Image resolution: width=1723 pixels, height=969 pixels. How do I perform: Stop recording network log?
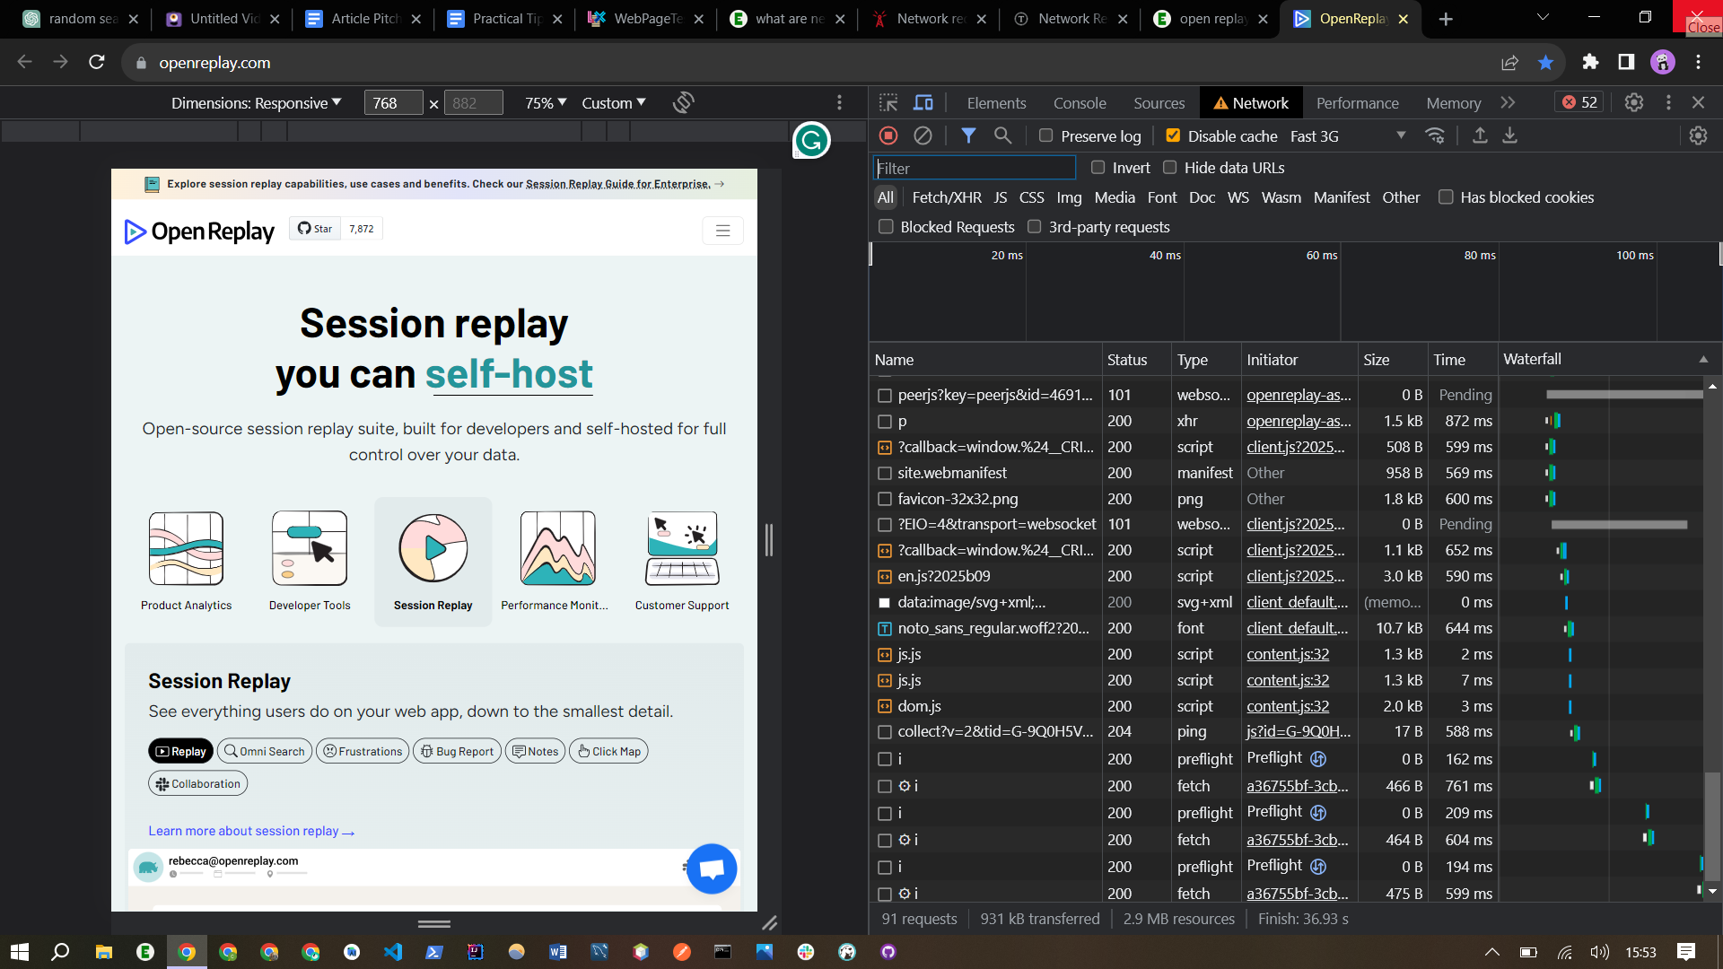888,135
